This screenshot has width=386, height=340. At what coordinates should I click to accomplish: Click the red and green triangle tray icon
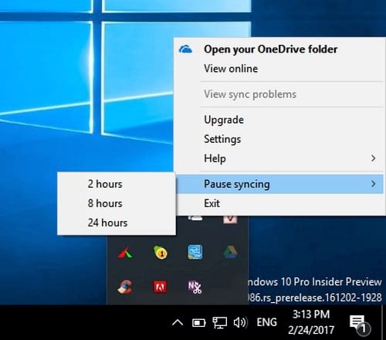coord(125,253)
